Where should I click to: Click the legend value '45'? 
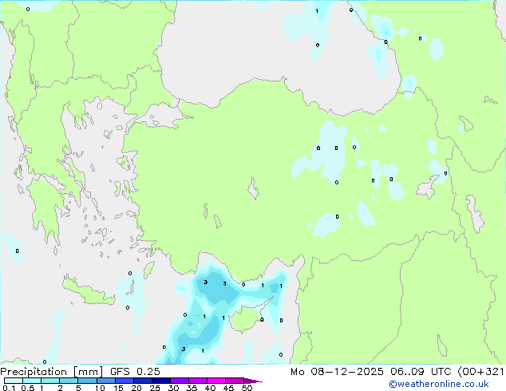point(228,388)
